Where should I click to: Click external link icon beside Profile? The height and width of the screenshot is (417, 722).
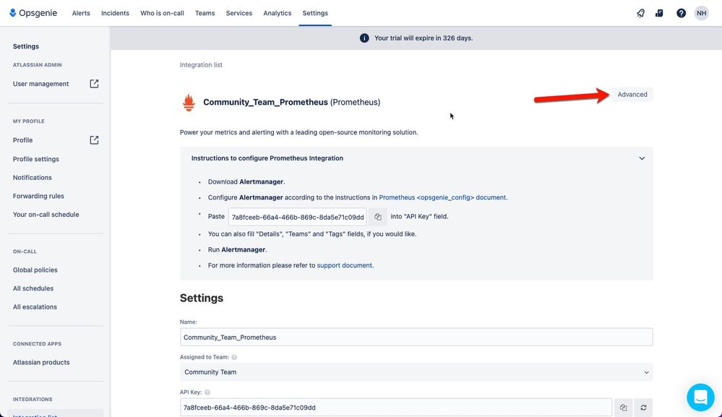(x=94, y=140)
